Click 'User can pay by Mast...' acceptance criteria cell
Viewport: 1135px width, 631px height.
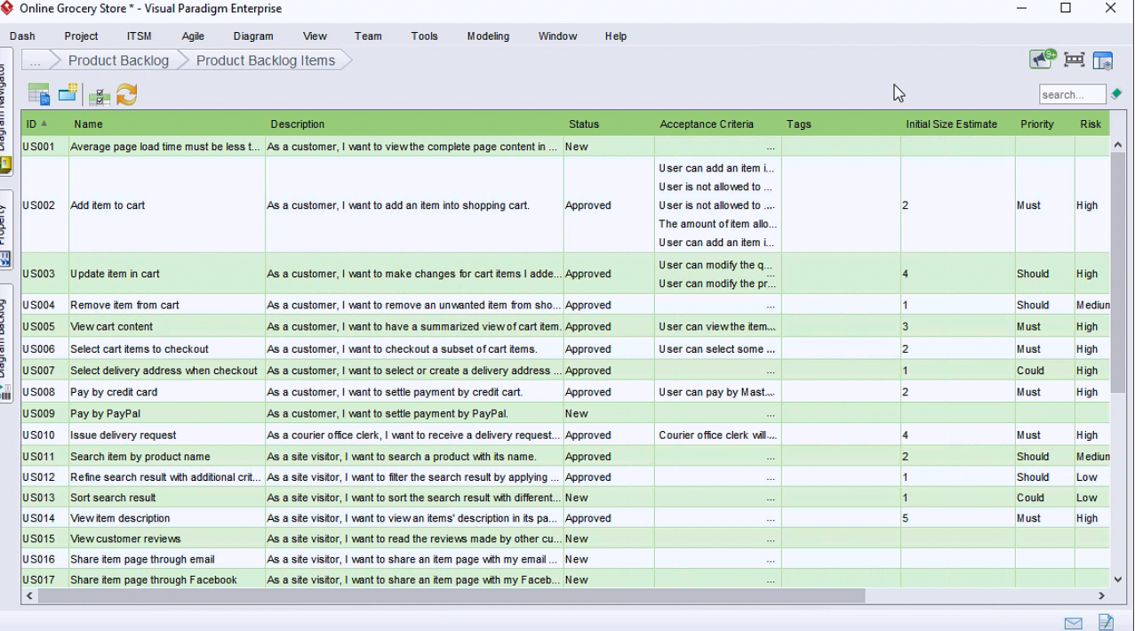coord(718,392)
